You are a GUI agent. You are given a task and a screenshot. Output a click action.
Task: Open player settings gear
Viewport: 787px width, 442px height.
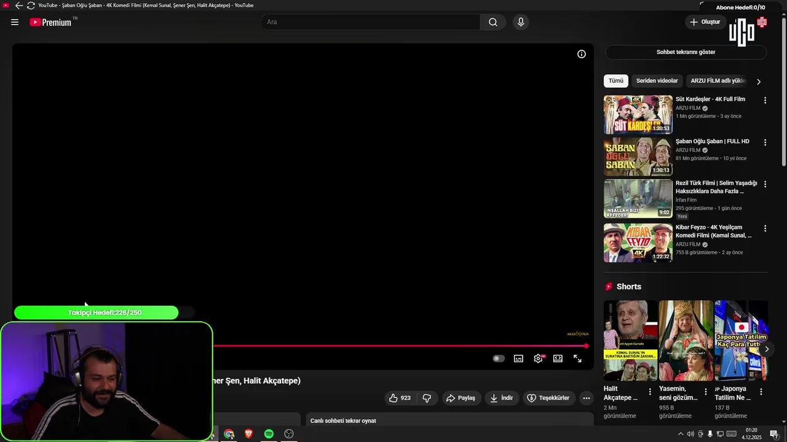point(538,359)
